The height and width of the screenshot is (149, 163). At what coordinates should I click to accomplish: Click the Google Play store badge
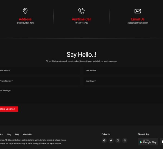pyautogui.click(x=148, y=142)
